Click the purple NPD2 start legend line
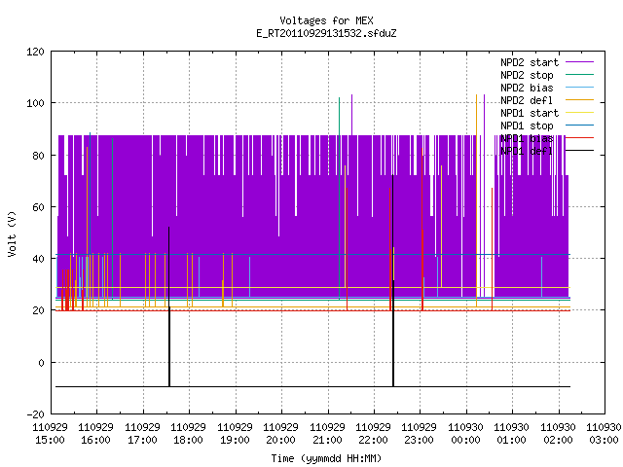Viewport: 623px width, 467px height. [579, 62]
